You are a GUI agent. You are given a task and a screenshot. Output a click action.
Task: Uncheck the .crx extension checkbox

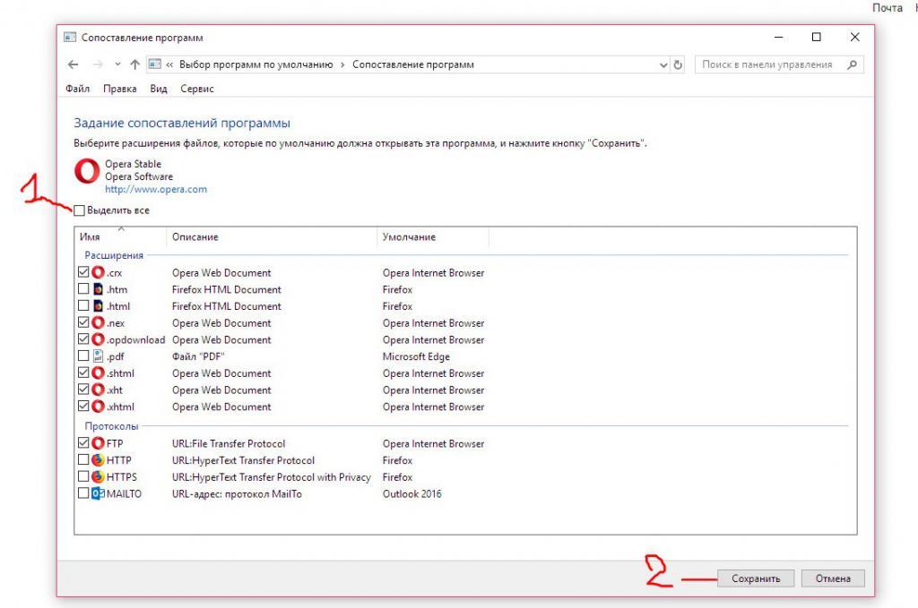click(83, 272)
